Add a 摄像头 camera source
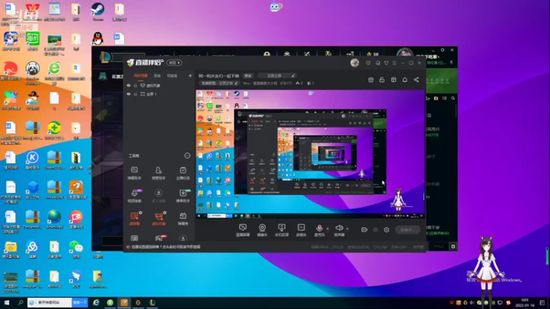The height and width of the screenshot is (309, 550). click(262, 230)
